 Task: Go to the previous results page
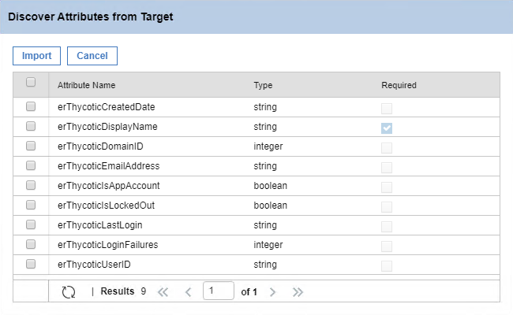(x=188, y=292)
